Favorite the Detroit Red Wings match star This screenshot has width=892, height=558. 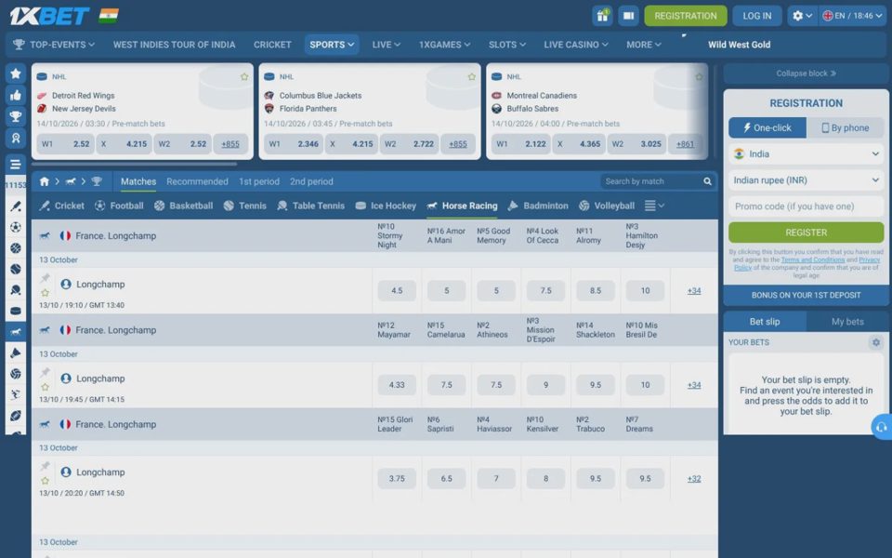tap(244, 76)
